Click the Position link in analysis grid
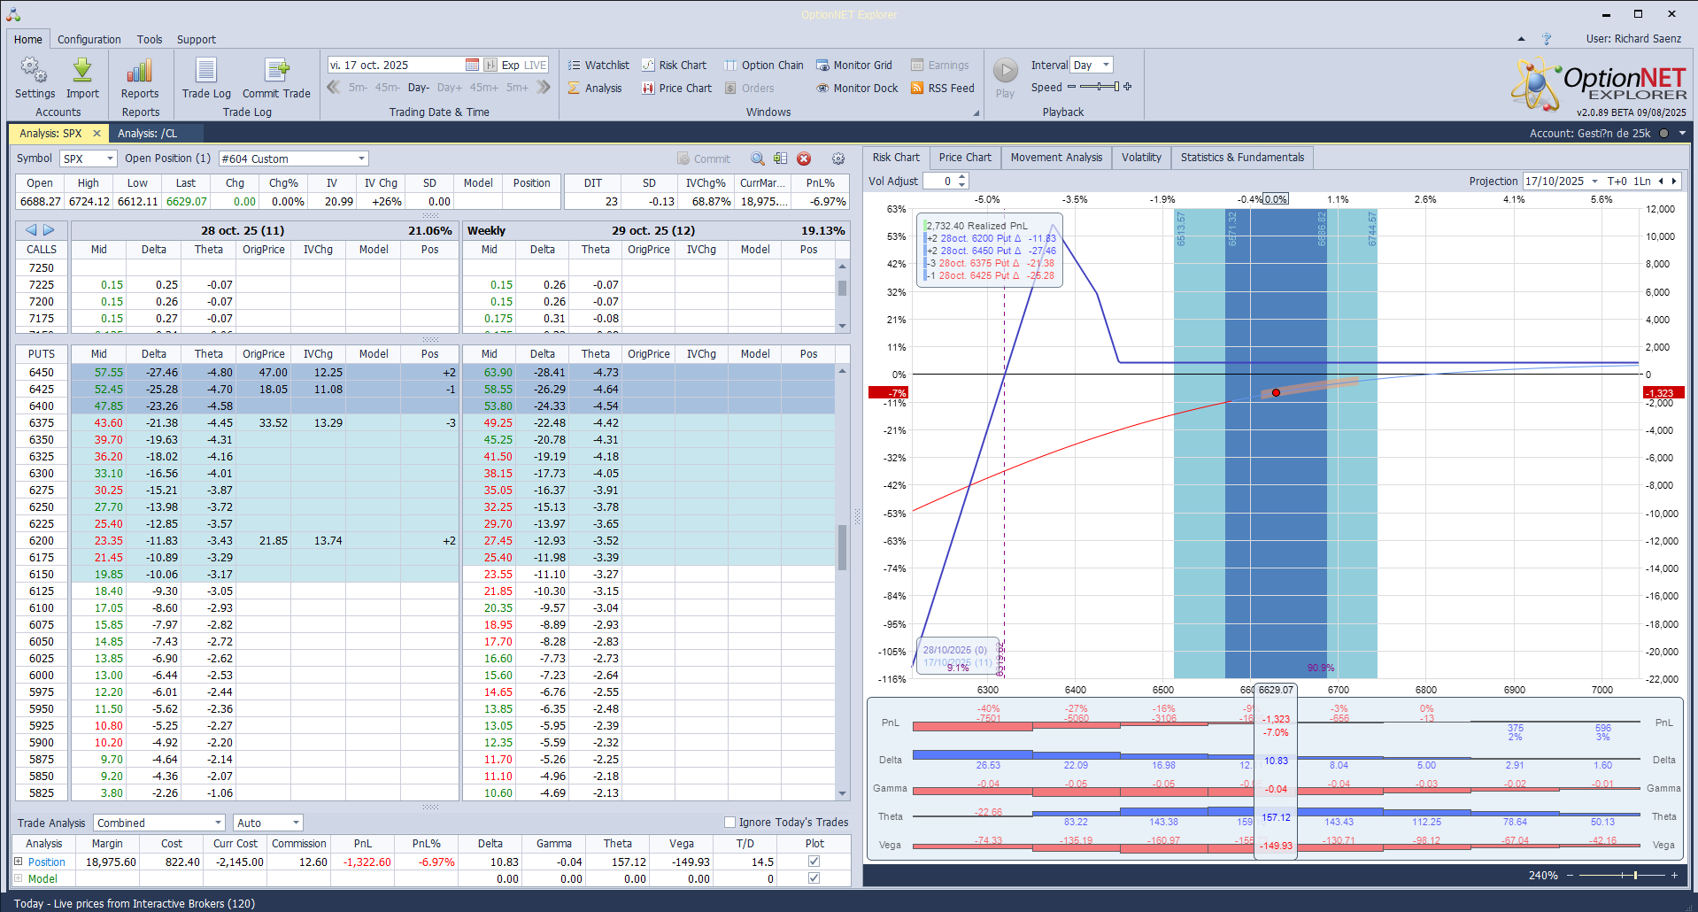The image size is (1698, 912). coord(47,862)
